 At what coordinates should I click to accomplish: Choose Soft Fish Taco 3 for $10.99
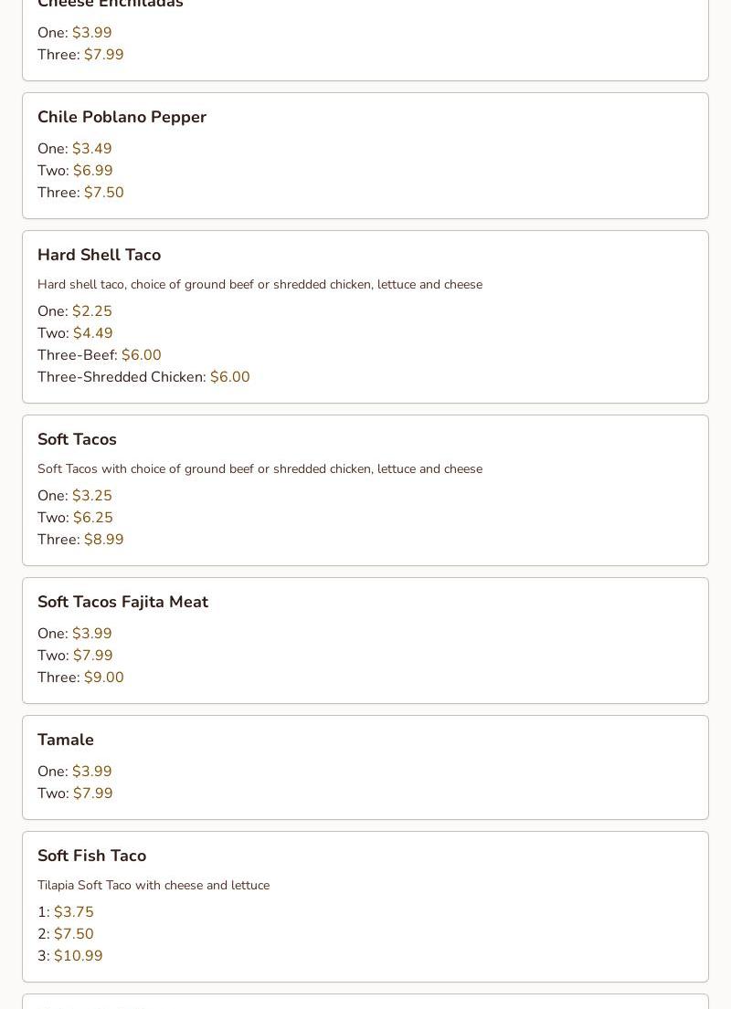click(70, 956)
